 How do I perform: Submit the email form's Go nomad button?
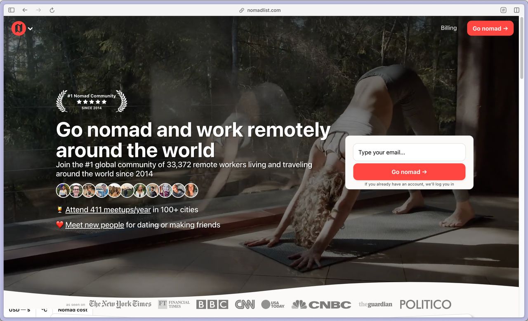pos(409,172)
